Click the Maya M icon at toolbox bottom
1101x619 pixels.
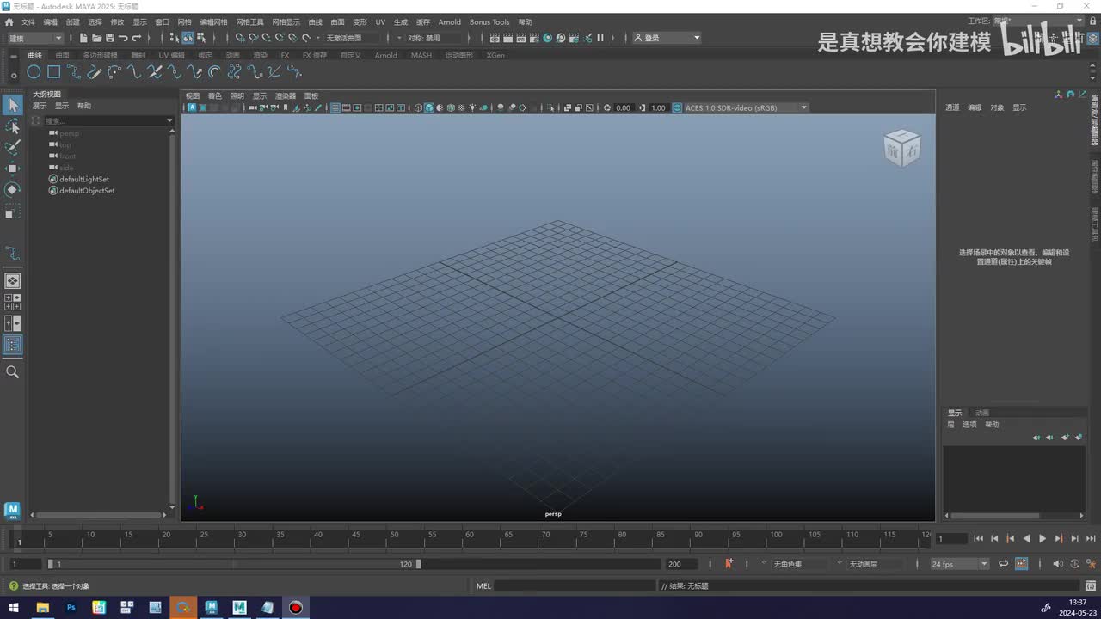point(12,510)
